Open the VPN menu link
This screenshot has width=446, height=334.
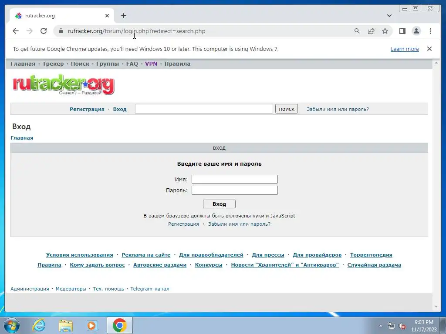click(x=151, y=63)
